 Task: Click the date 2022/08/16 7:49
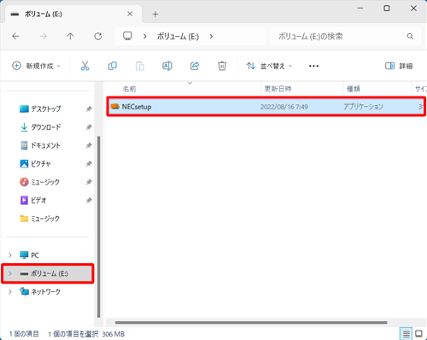tap(284, 107)
